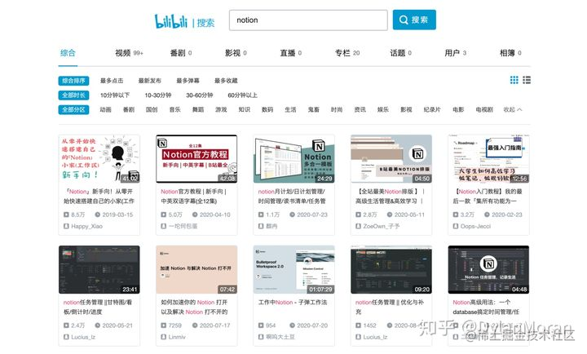Filter duration to 10分钟以下
Viewport: 587px width, 354px height.
(115, 95)
